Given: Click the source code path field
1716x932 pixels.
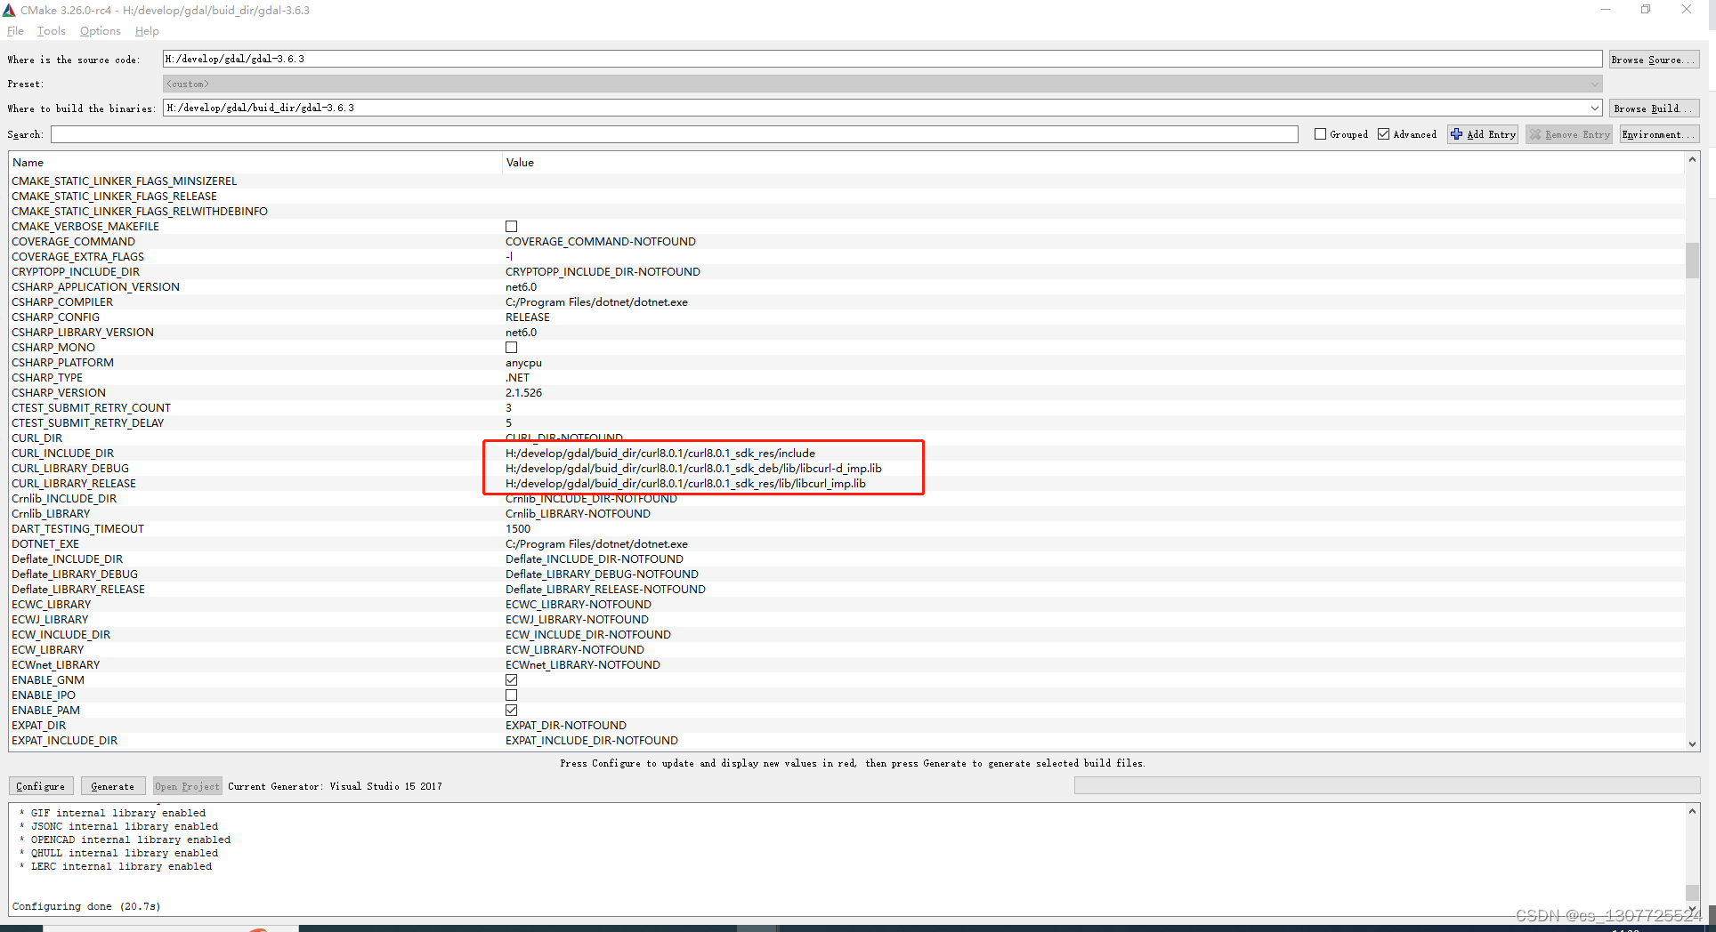Looking at the screenshot, I should pos(882,59).
